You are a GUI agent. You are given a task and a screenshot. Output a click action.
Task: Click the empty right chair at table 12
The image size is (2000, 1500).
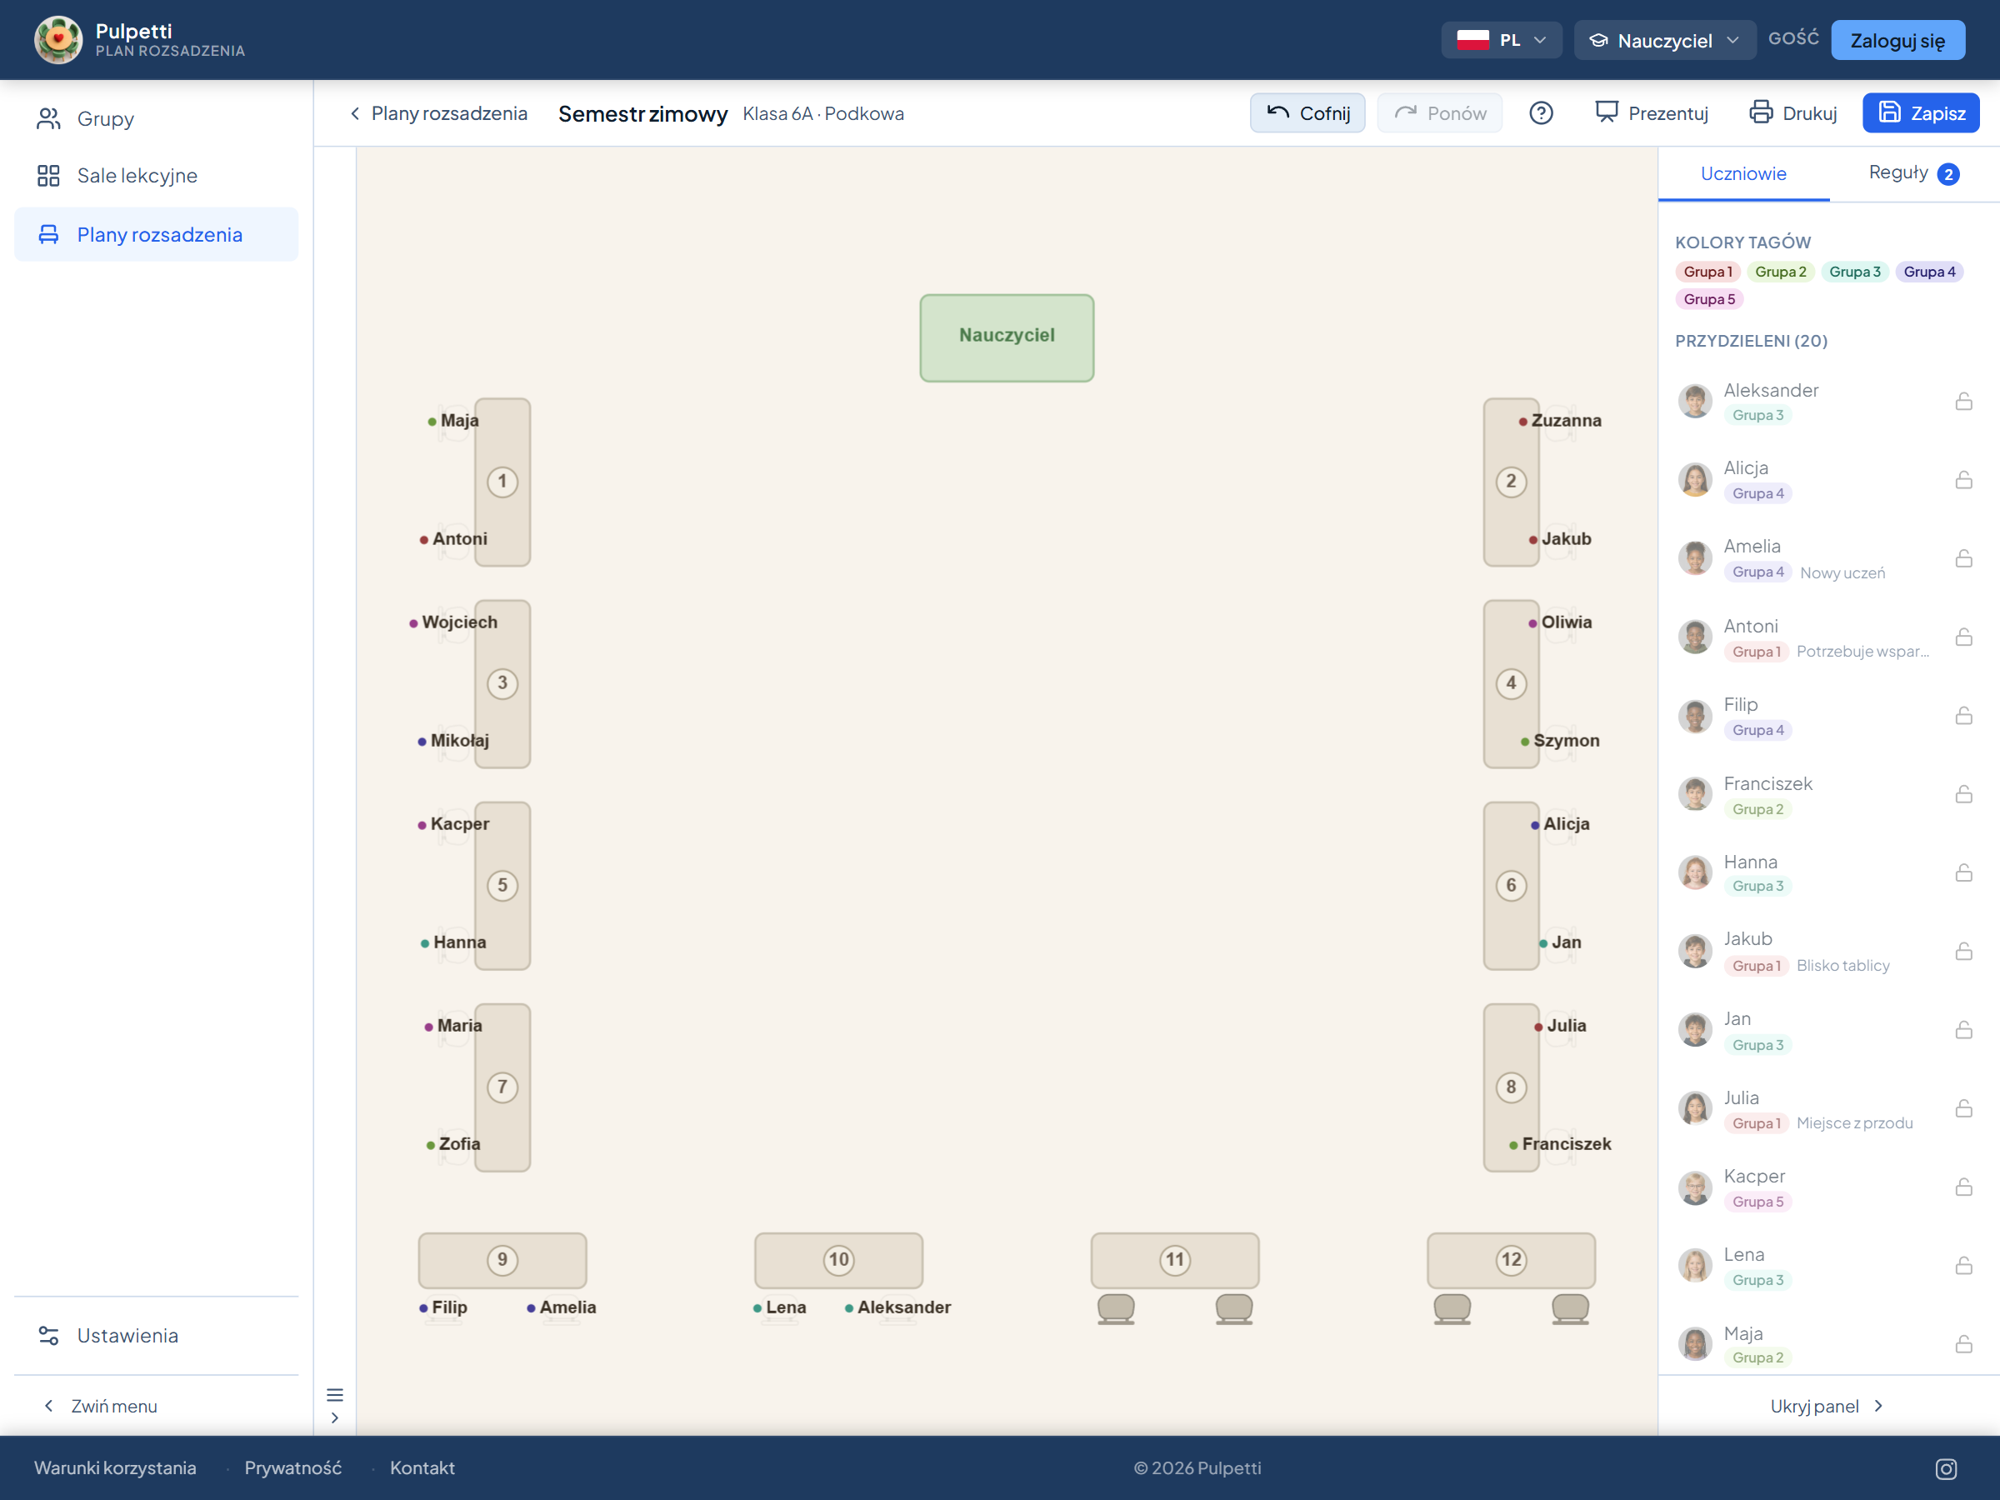(1571, 1309)
